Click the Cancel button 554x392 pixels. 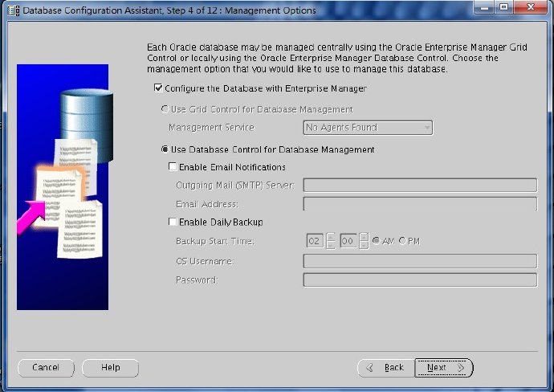pos(46,368)
